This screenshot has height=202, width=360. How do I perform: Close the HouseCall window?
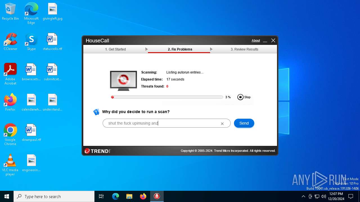[273, 41]
